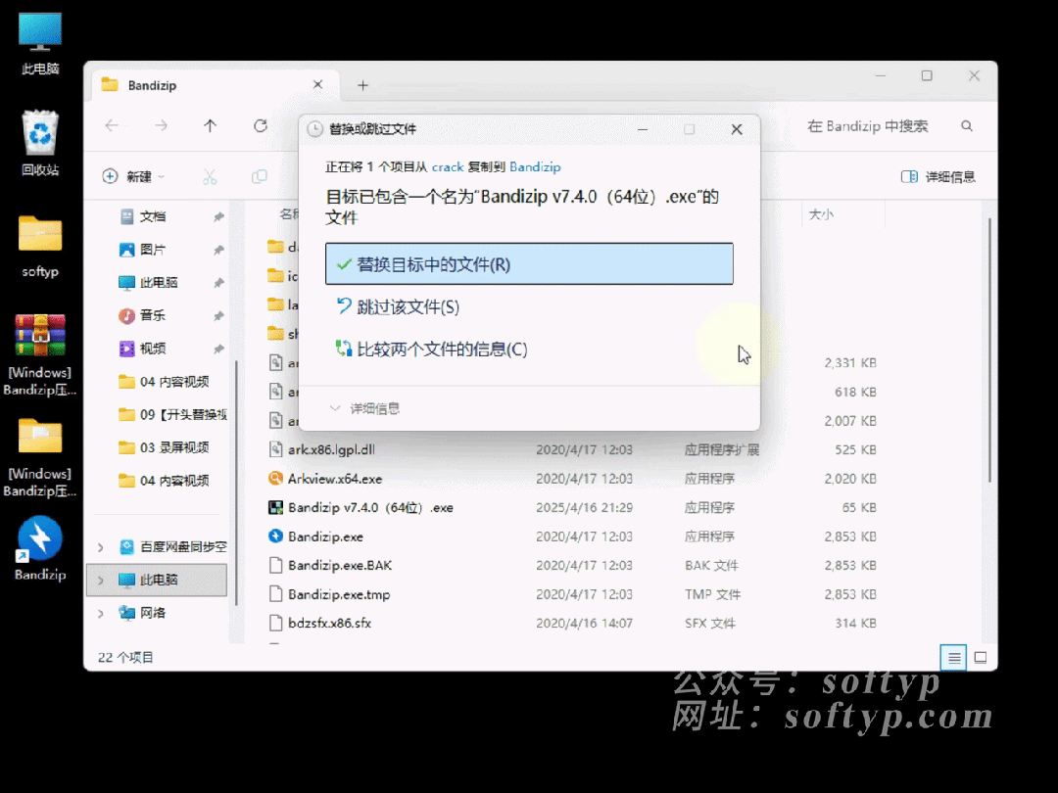Viewport: 1058px width, 793px height.
Task: Click the crack source link
Action: pyautogui.click(x=448, y=167)
